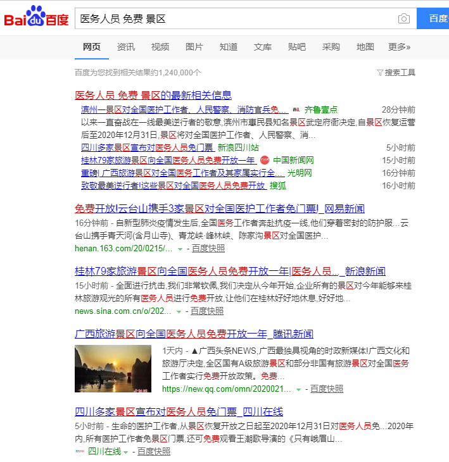The height and width of the screenshot is (462, 449).
Task: Expand dropdown arrow beside news.sina.com.cn URL
Action: [179, 312]
